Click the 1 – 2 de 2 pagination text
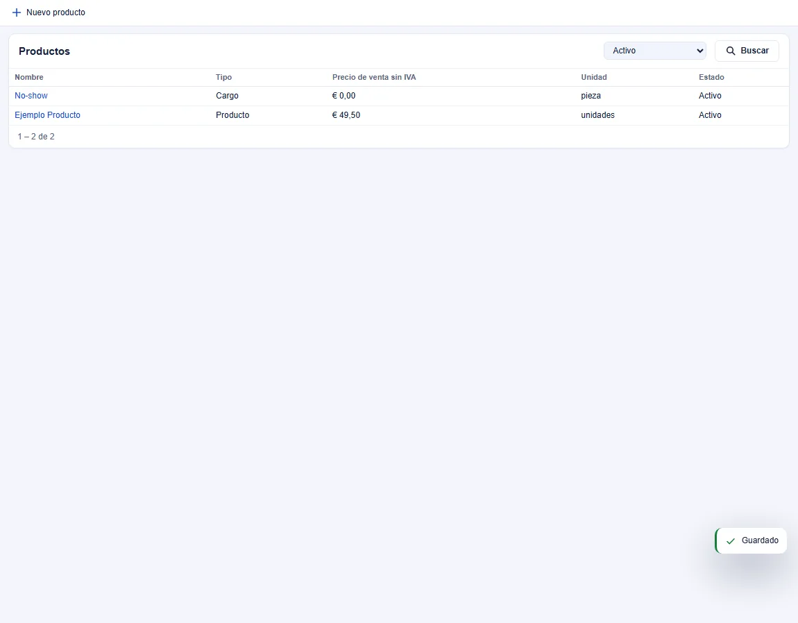Screen dimensions: 798x623 pos(36,137)
